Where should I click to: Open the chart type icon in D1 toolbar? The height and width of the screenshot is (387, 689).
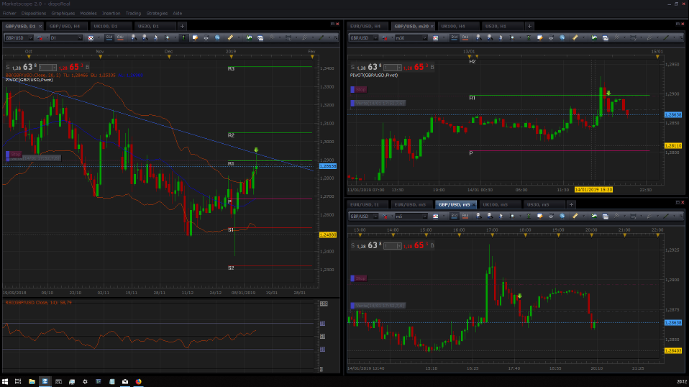point(91,38)
